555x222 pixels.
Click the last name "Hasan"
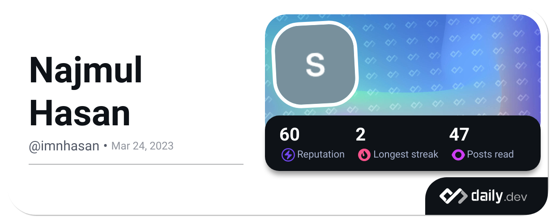coord(80,113)
